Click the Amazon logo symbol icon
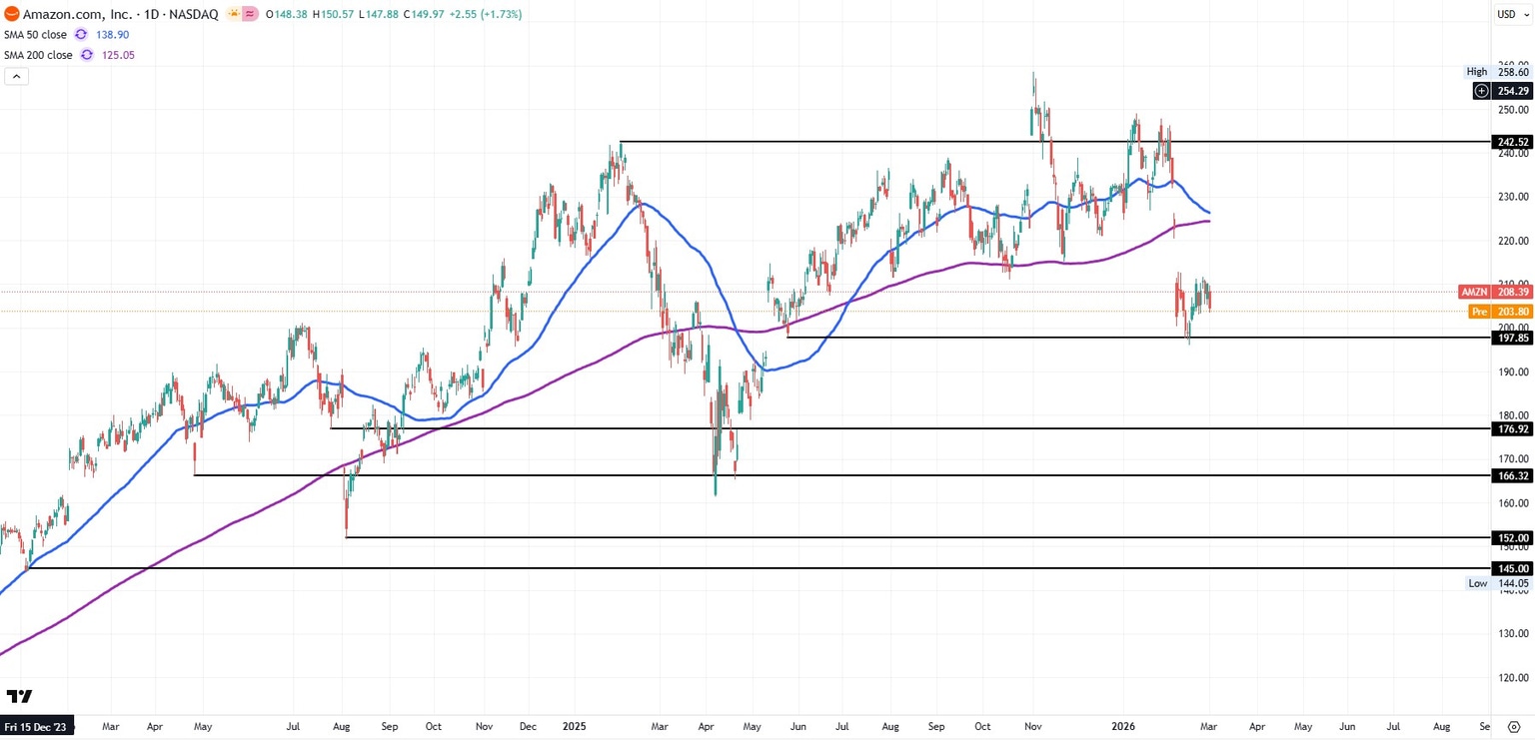This screenshot has width=1535, height=742. click(12, 14)
